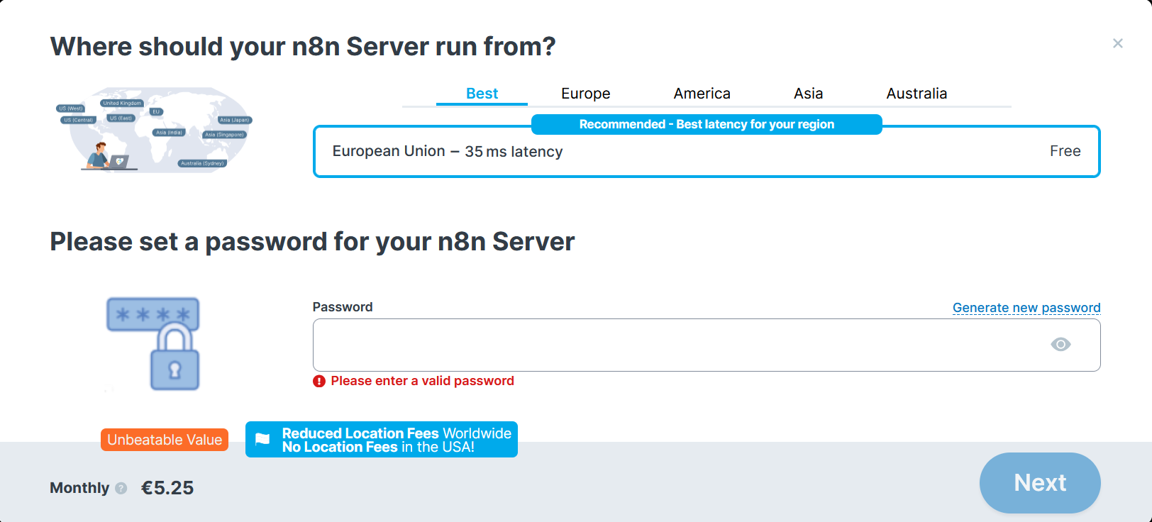This screenshot has width=1152, height=522.
Task: Focus the Password input field
Action: pyautogui.click(x=674, y=345)
